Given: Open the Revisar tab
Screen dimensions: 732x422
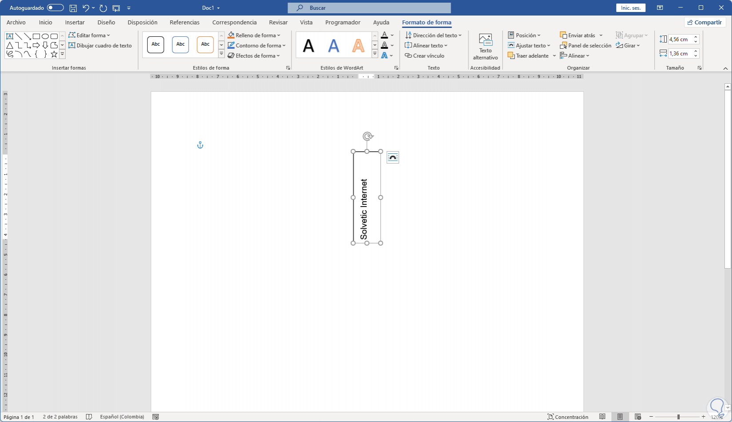Looking at the screenshot, I should pos(278,22).
